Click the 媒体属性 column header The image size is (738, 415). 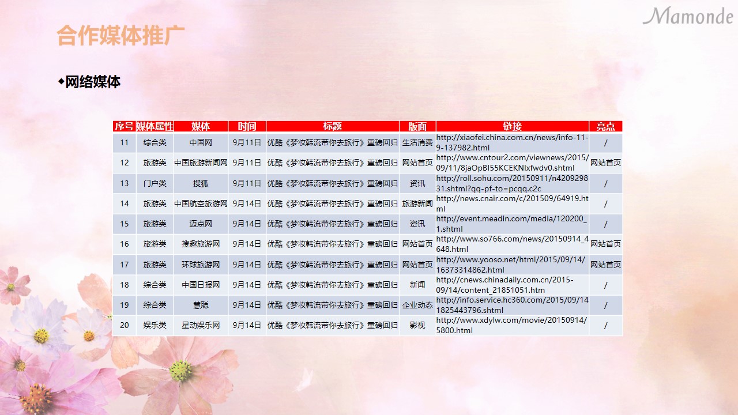tap(155, 126)
